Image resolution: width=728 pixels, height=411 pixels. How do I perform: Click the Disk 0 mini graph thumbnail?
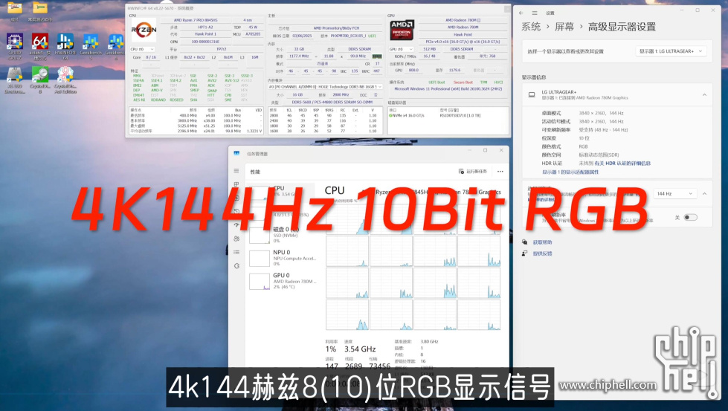(259, 235)
